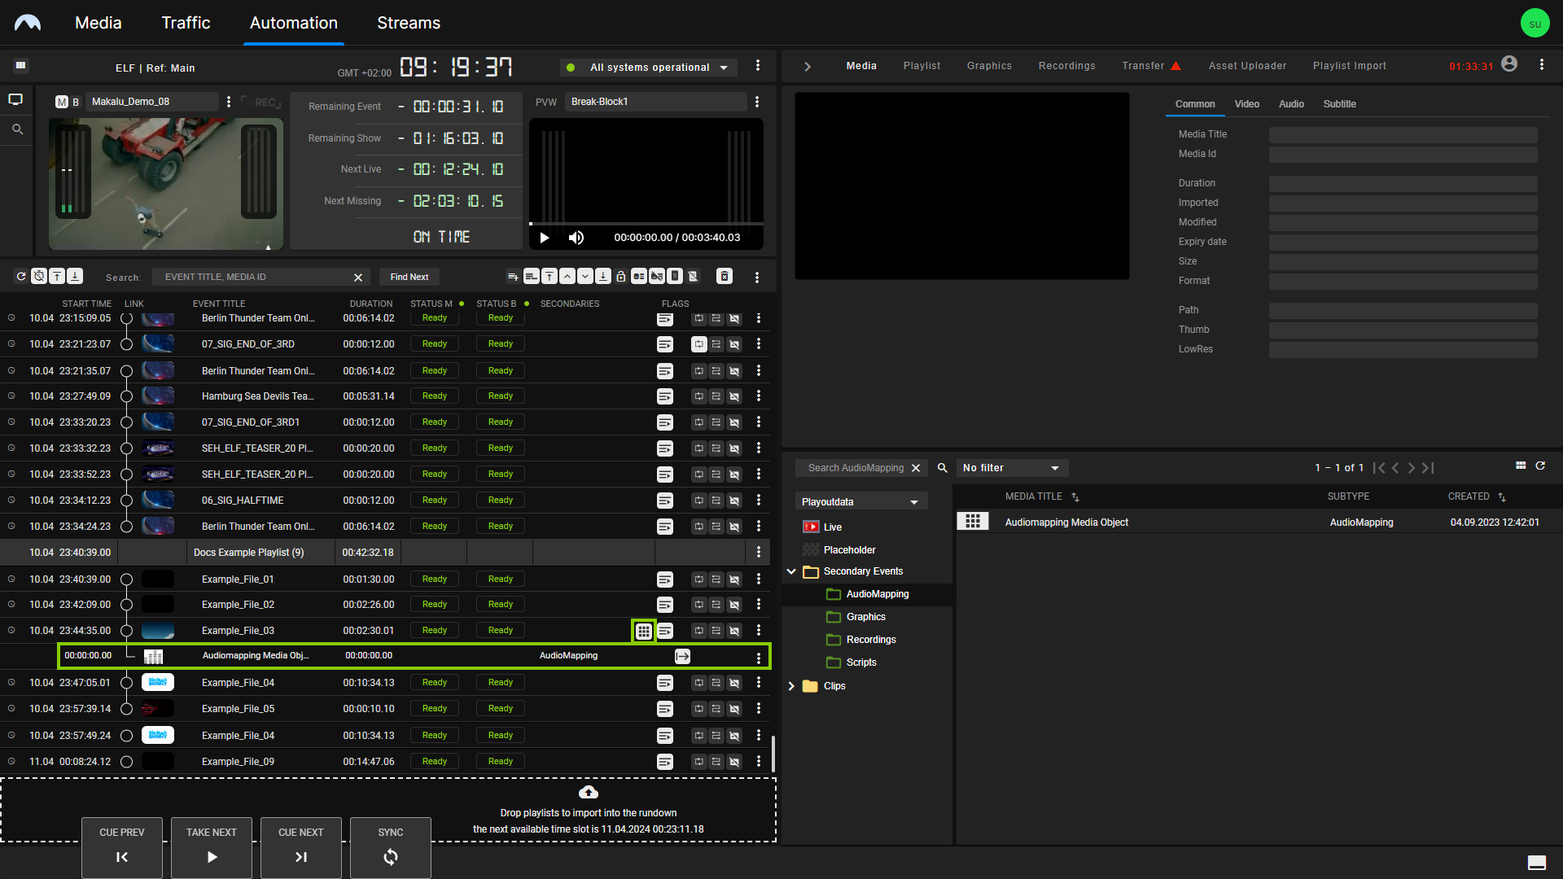Click the grid view icon in media browser
Screen dimensions: 1563x879
[x=1521, y=466]
